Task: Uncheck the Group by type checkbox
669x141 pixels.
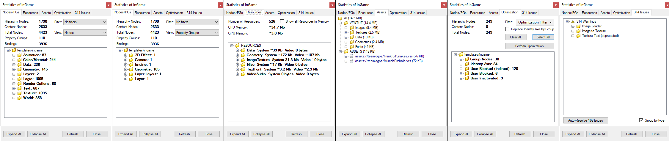Action: coord(641,120)
